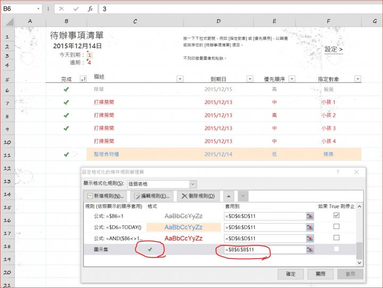Click the formula bar enter checkmark icon
383x288 pixels.
point(76,9)
